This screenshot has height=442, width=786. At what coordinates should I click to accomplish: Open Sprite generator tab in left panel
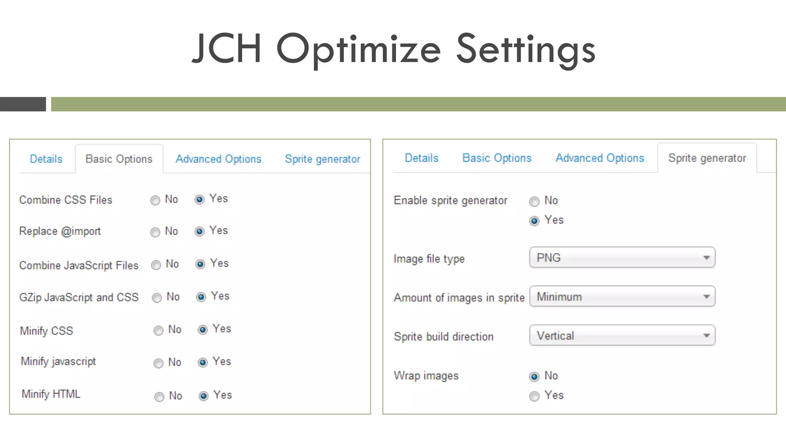click(322, 159)
